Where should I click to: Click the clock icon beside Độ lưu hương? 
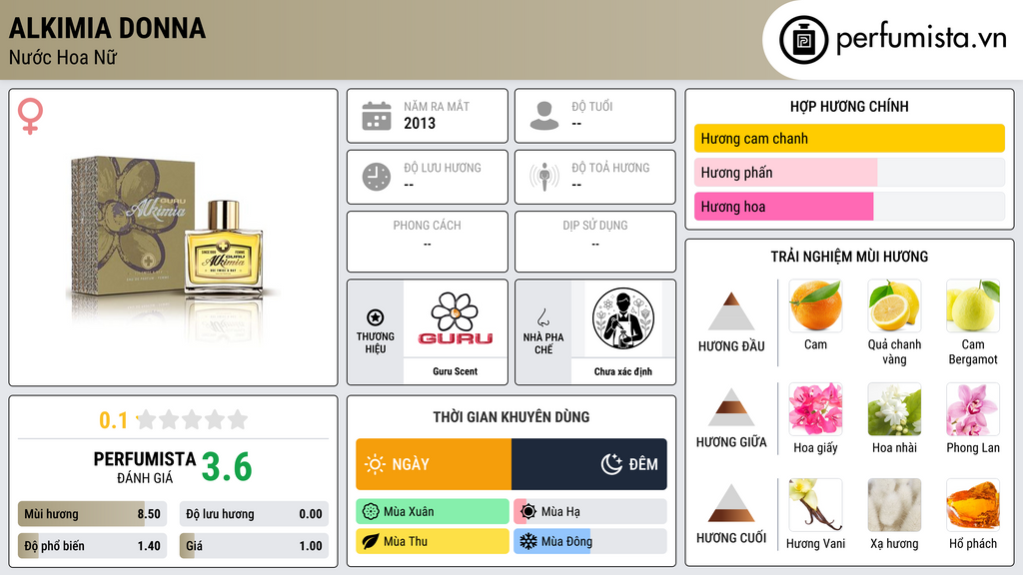tap(377, 177)
